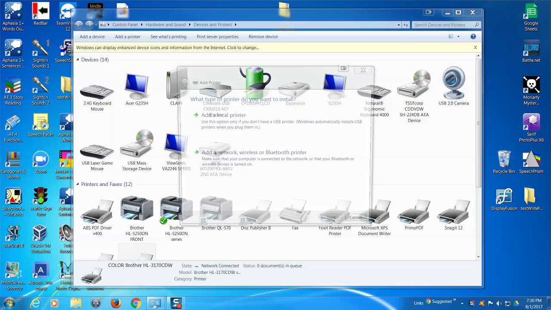Select the ABS PDF Driver v400 printer
Image resolution: width=551 pixels, height=310 pixels.
tap(97, 218)
